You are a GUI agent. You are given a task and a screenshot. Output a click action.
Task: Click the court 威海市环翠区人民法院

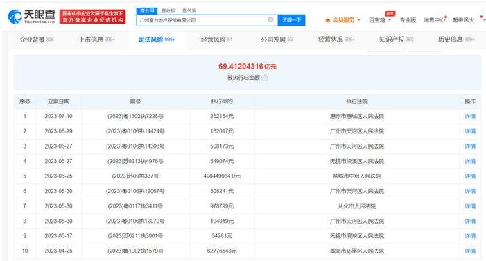[x=357, y=251]
